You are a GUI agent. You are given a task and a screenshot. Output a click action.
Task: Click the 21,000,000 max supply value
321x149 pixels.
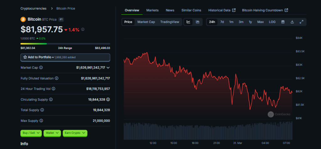pos(101,121)
